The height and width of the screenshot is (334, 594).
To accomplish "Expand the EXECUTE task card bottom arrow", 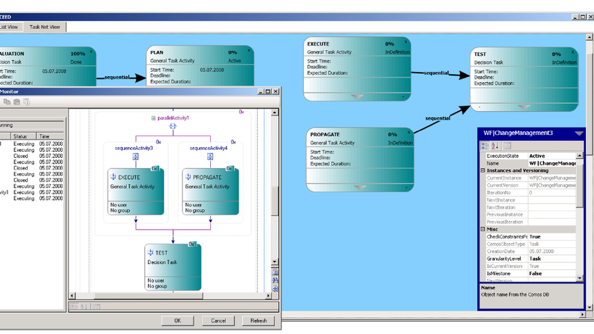I will point(357,97).
